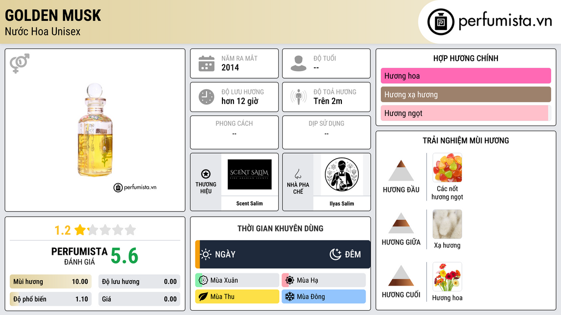Click the release year 2014 value

(x=230, y=67)
